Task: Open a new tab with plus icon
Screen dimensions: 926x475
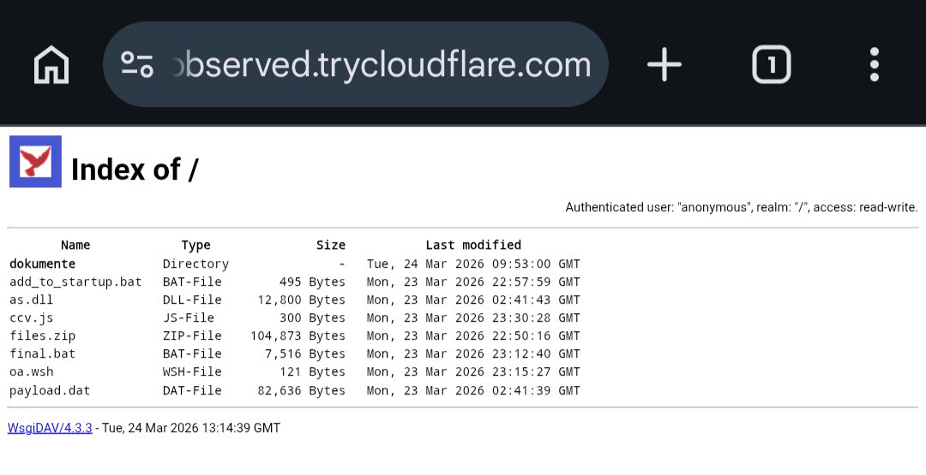Action: [664, 64]
